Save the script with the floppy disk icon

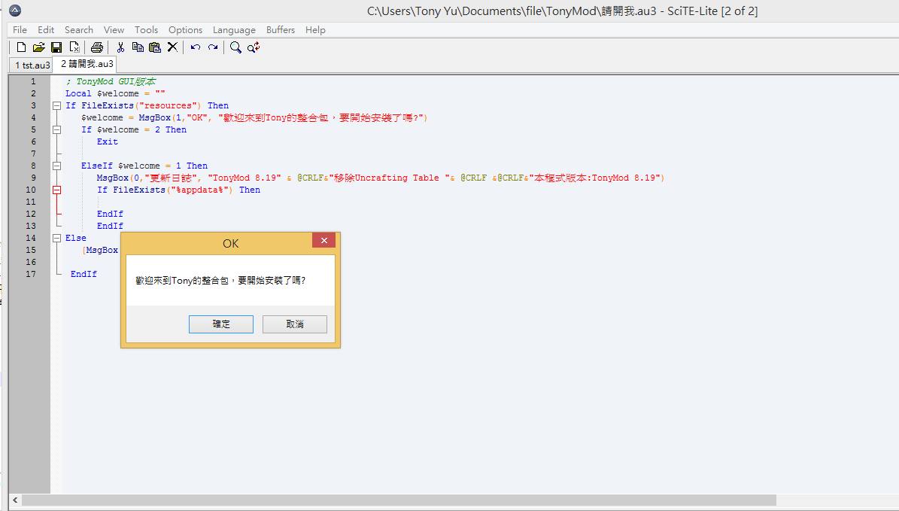coord(56,47)
